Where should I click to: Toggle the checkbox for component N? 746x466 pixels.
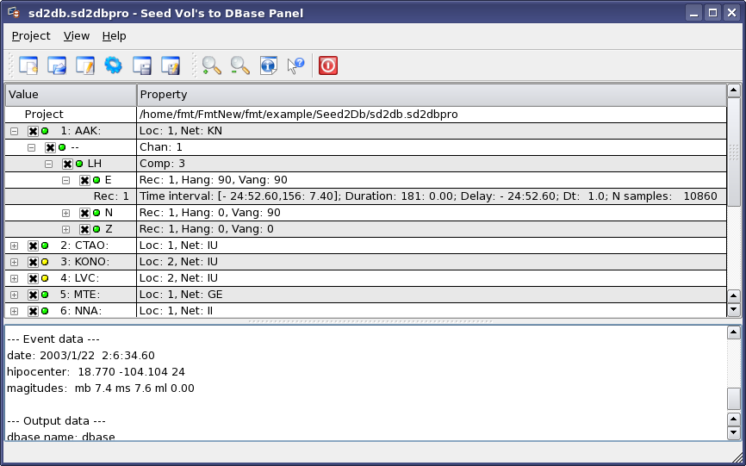click(x=84, y=213)
